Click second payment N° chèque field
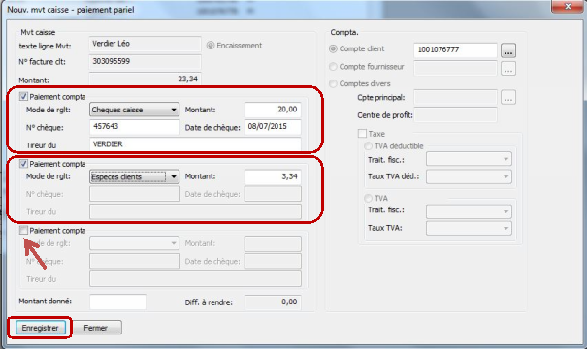Viewport: 587px width, 350px height. tap(135, 194)
